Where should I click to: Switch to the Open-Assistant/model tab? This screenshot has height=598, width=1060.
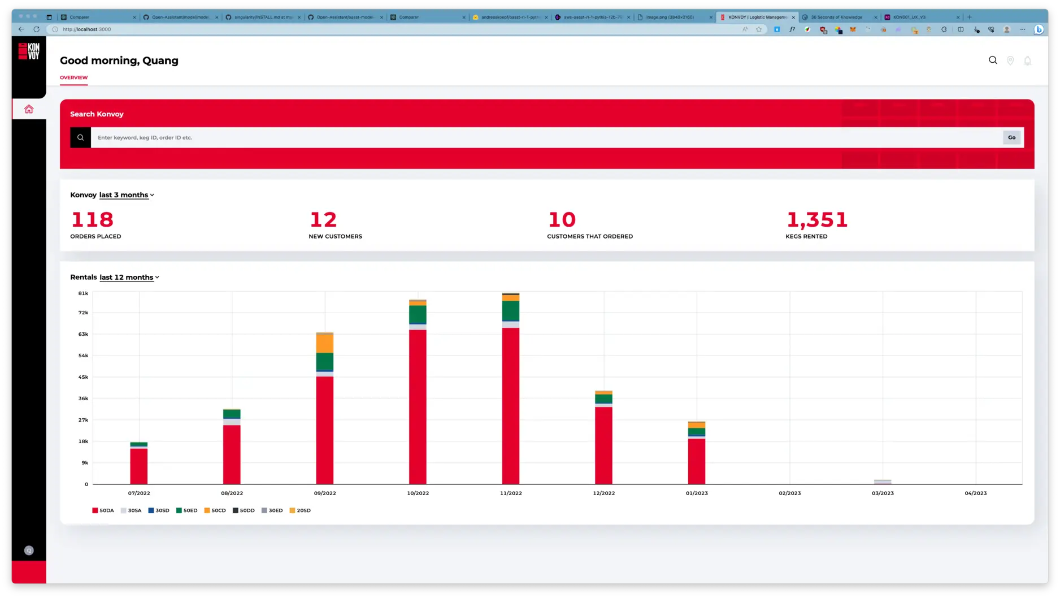(180, 17)
